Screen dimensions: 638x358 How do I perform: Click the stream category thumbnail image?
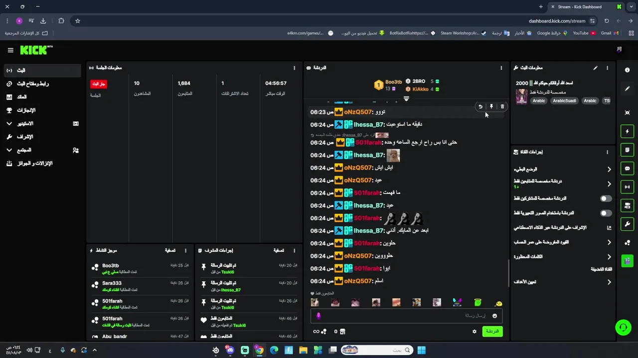click(521, 96)
